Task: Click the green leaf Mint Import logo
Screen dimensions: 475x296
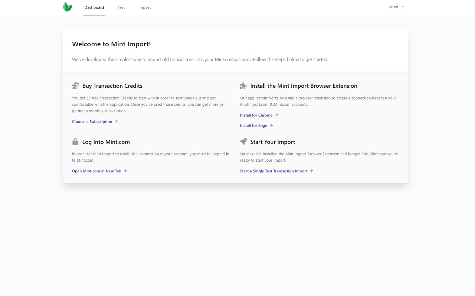Action: click(68, 7)
